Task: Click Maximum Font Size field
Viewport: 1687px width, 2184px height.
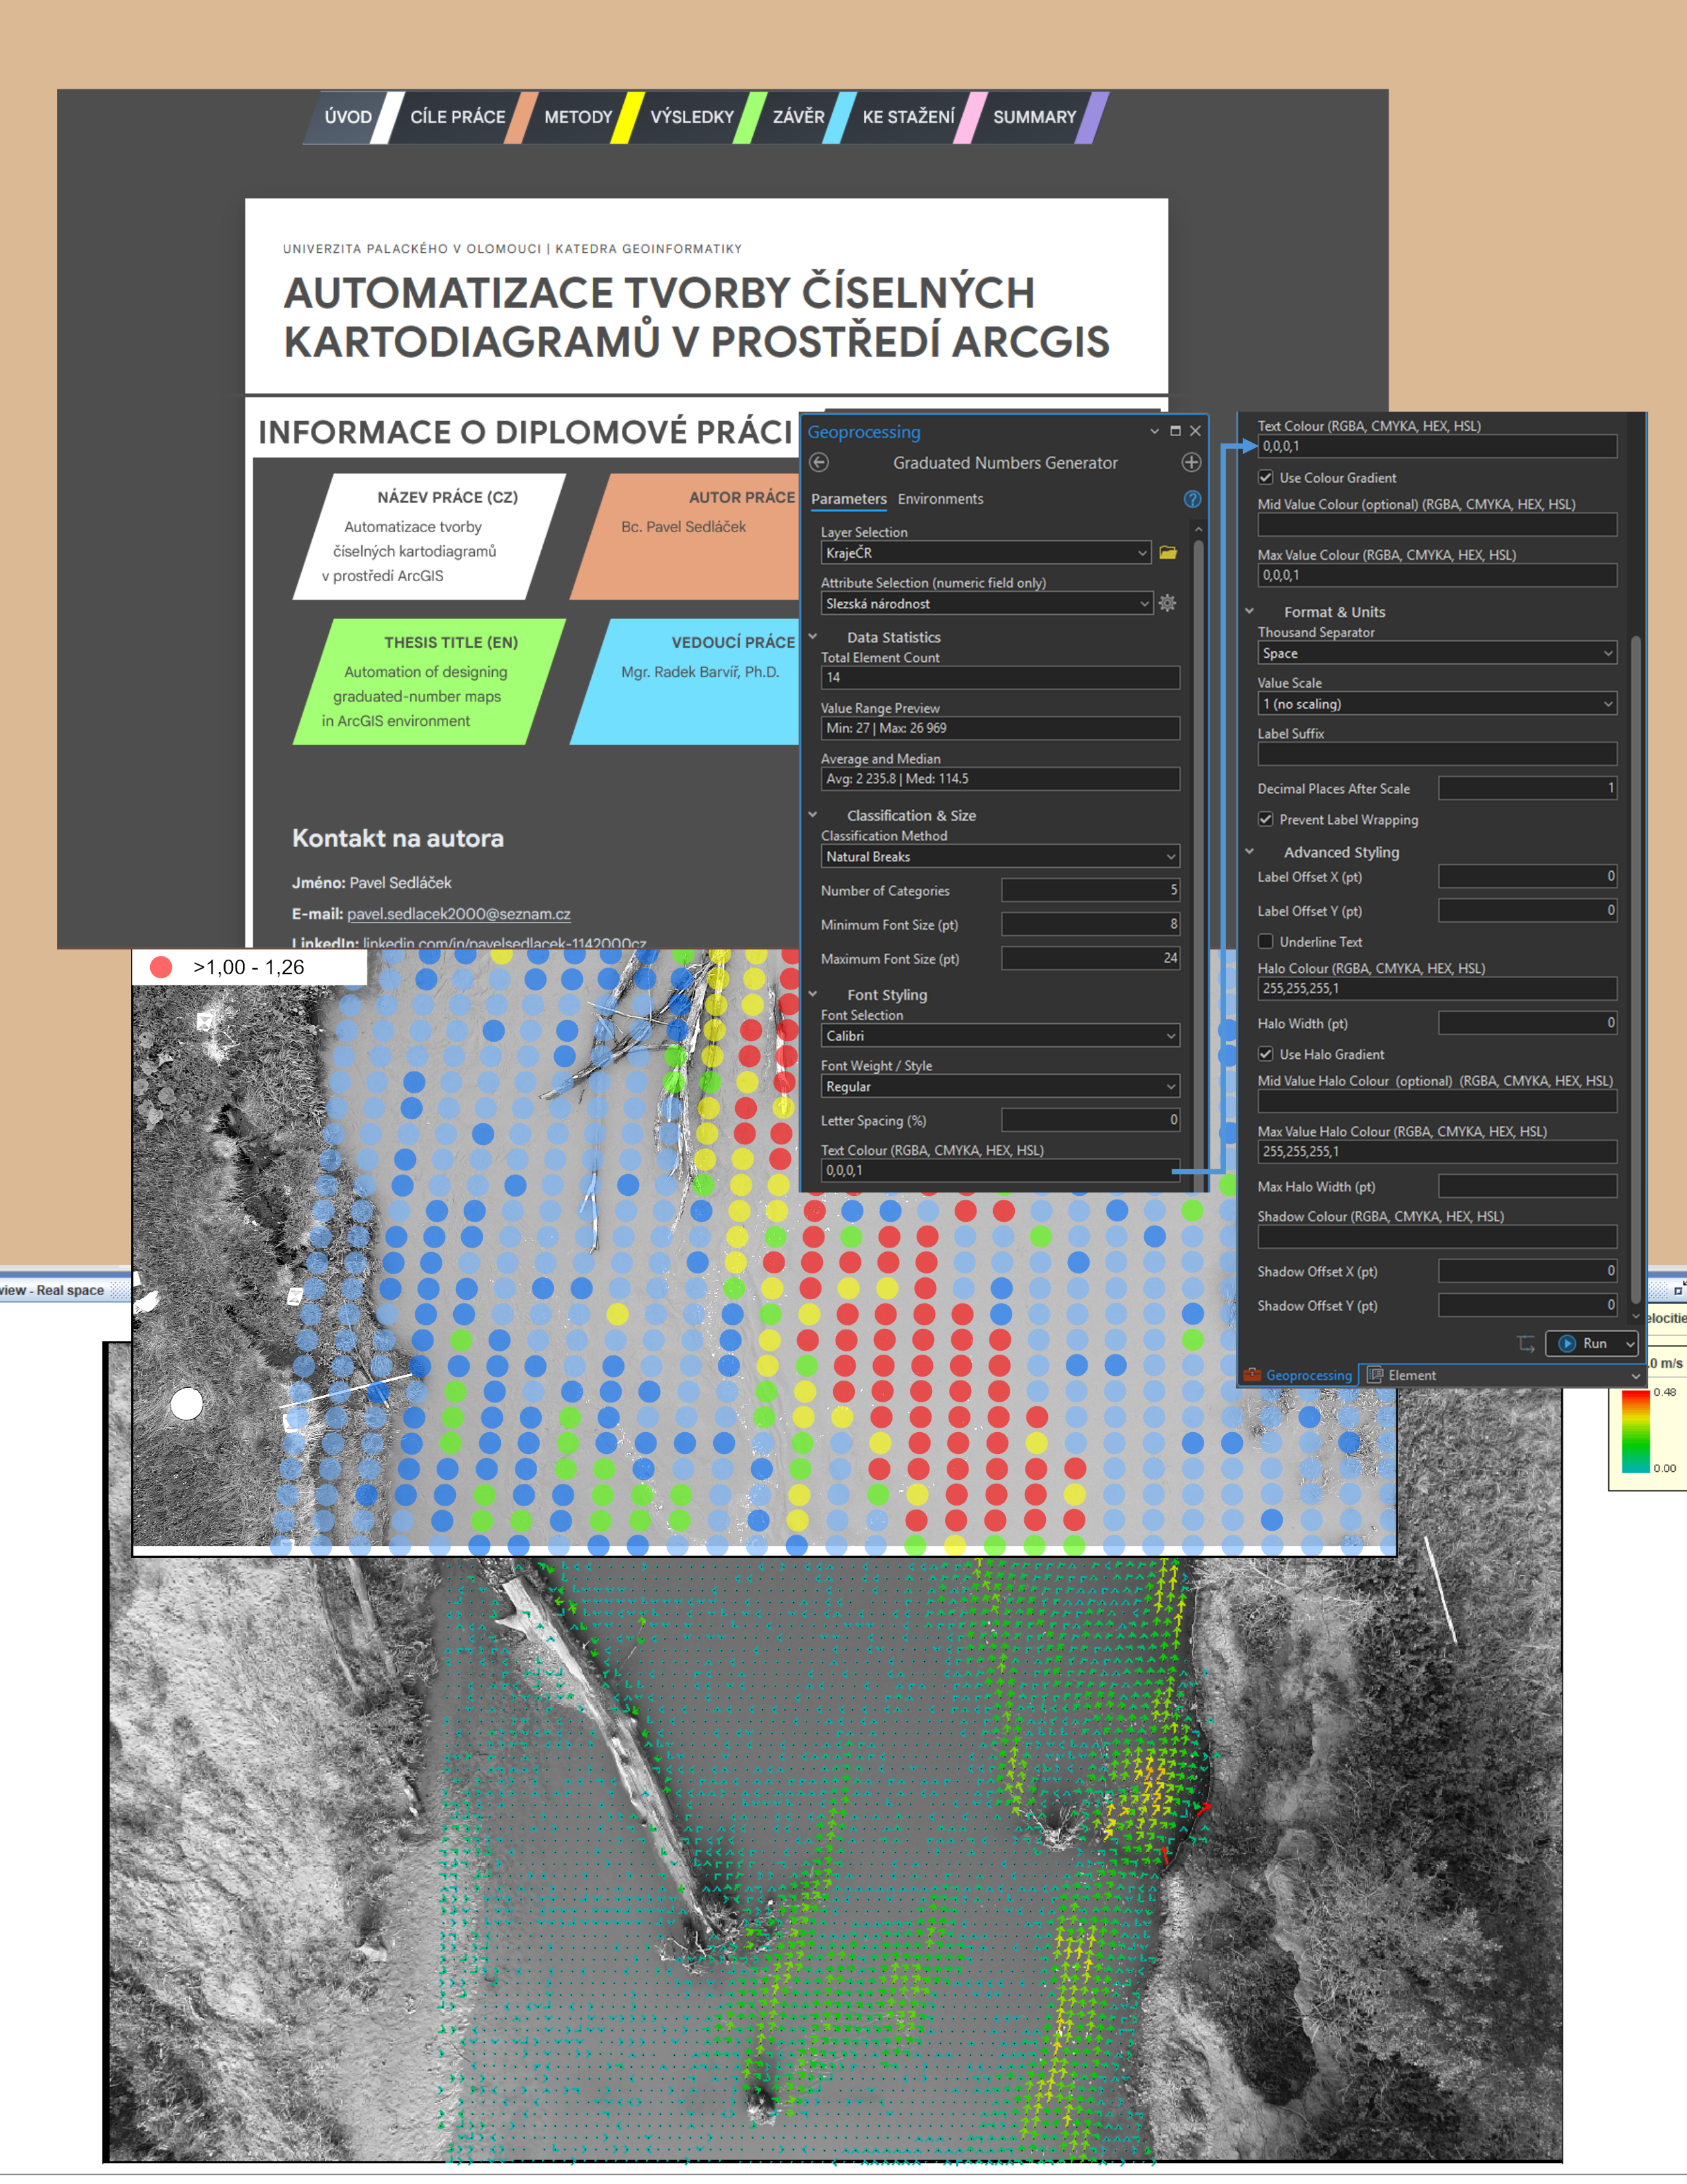Action: tap(1090, 958)
